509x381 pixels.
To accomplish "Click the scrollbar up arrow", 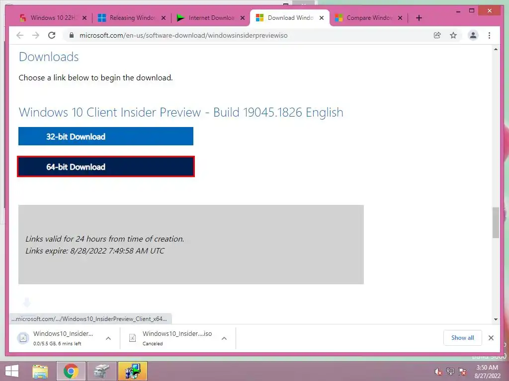I will coord(496,49).
